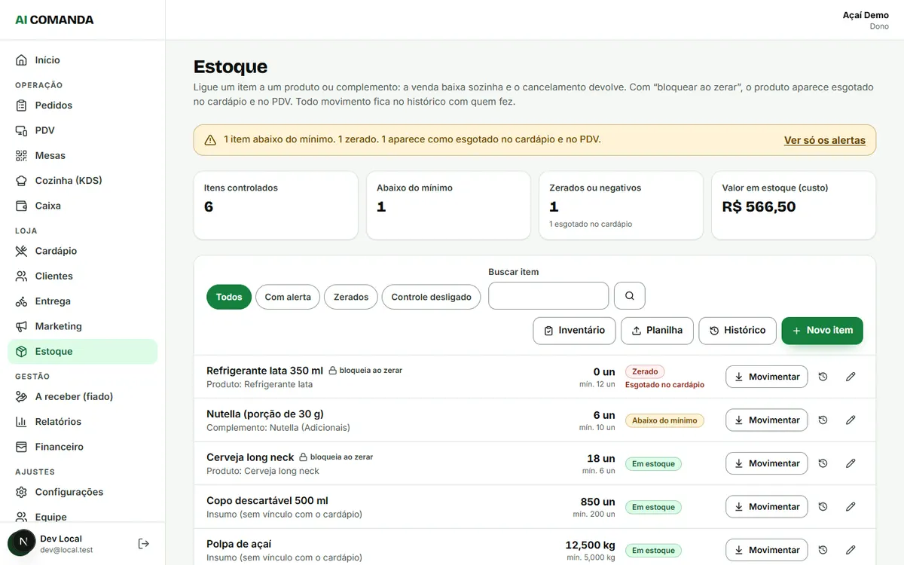
Task: Open A receber (fiado)
Action: (83, 396)
